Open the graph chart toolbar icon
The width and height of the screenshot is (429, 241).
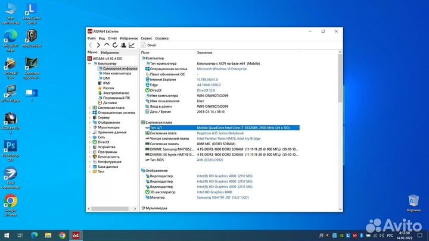[132, 45]
